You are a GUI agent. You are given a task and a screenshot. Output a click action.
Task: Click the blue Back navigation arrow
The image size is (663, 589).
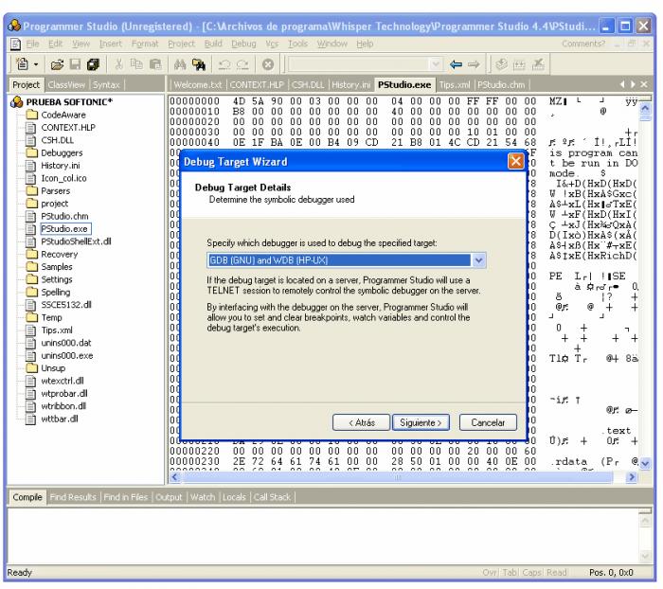456,64
